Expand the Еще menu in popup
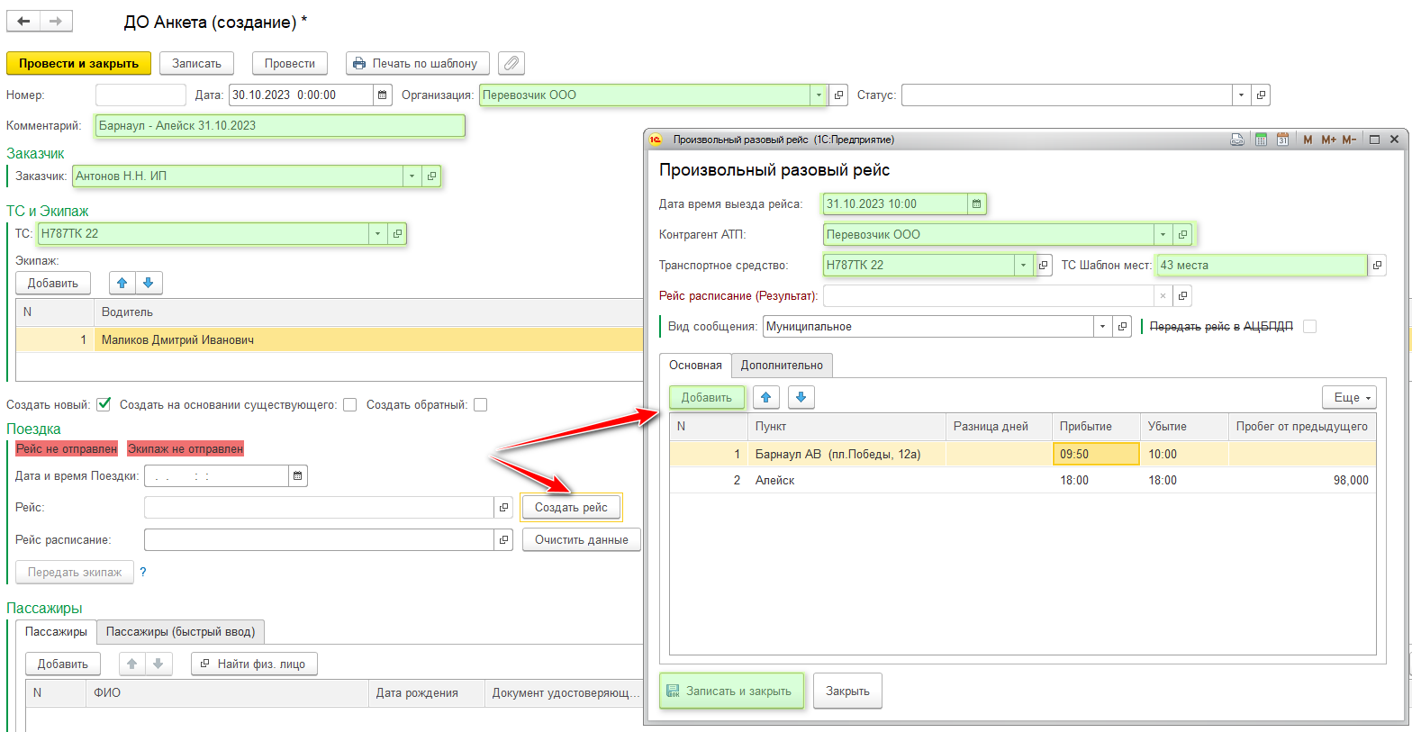This screenshot has width=1412, height=732. tap(1348, 397)
